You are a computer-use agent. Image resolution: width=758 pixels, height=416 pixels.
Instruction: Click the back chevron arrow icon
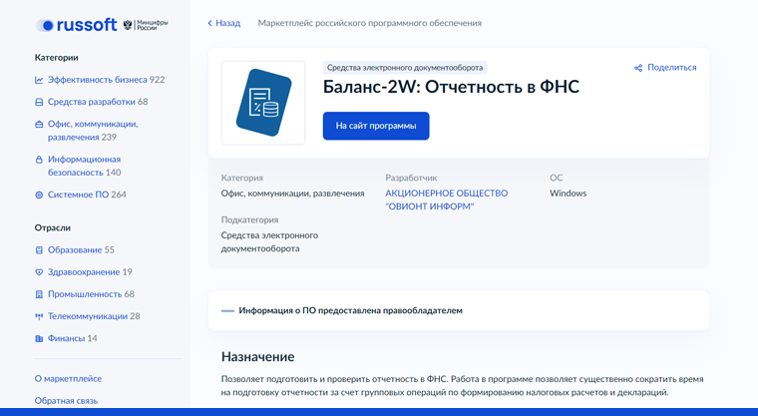(209, 23)
